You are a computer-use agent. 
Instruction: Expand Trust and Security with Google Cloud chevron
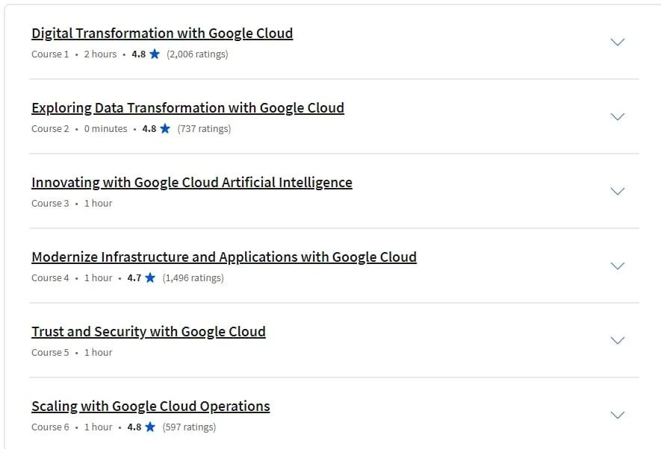(x=617, y=340)
